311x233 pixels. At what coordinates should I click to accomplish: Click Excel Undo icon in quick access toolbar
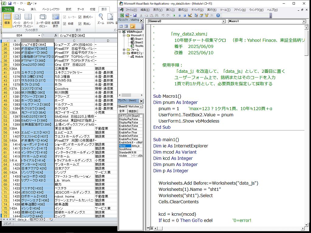click(15, 3)
